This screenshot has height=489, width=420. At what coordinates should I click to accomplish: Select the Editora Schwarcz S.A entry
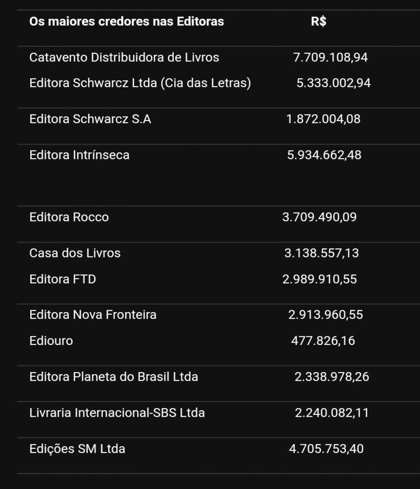coord(90,119)
